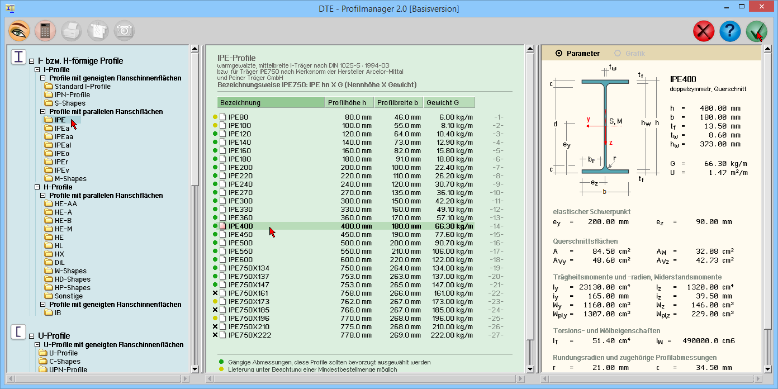Click scroll up arrow of profile list
Image resolution: width=778 pixels, height=389 pixels.
(530, 49)
